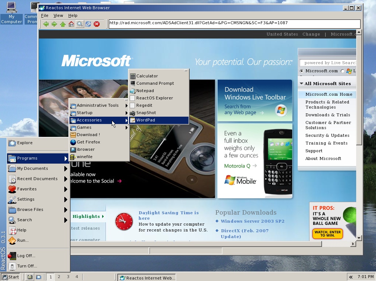The width and height of the screenshot is (376, 281).
Task: Select the Microsoft.com search radio button
Action: (301, 71)
